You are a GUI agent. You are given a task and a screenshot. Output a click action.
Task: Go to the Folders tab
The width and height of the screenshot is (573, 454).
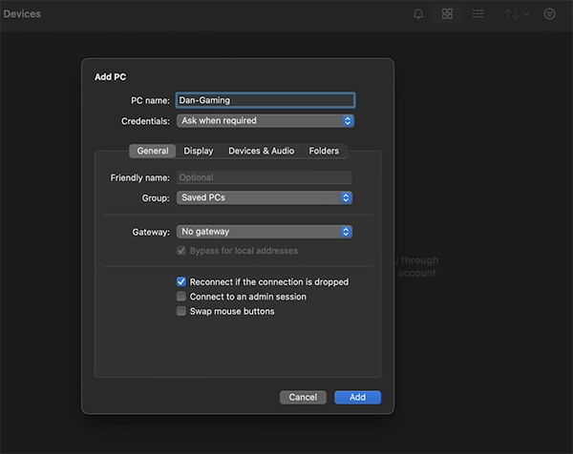(x=324, y=151)
